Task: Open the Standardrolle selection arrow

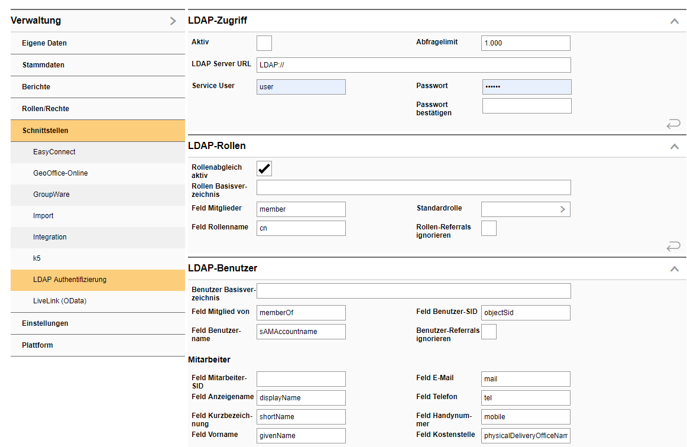Action: (x=563, y=209)
